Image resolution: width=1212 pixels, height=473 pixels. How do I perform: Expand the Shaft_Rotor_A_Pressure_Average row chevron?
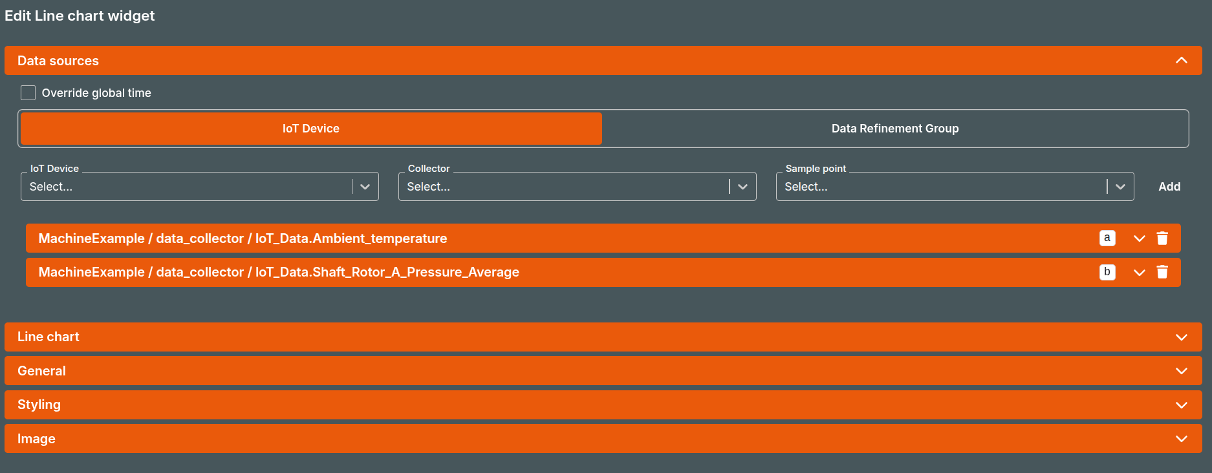(x=1140, y=273)
